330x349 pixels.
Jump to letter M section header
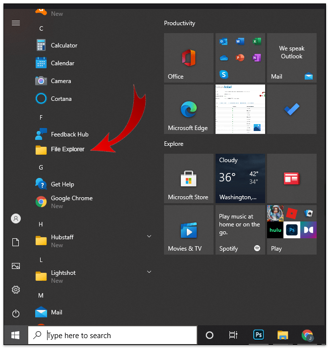[x=41, y=296]
